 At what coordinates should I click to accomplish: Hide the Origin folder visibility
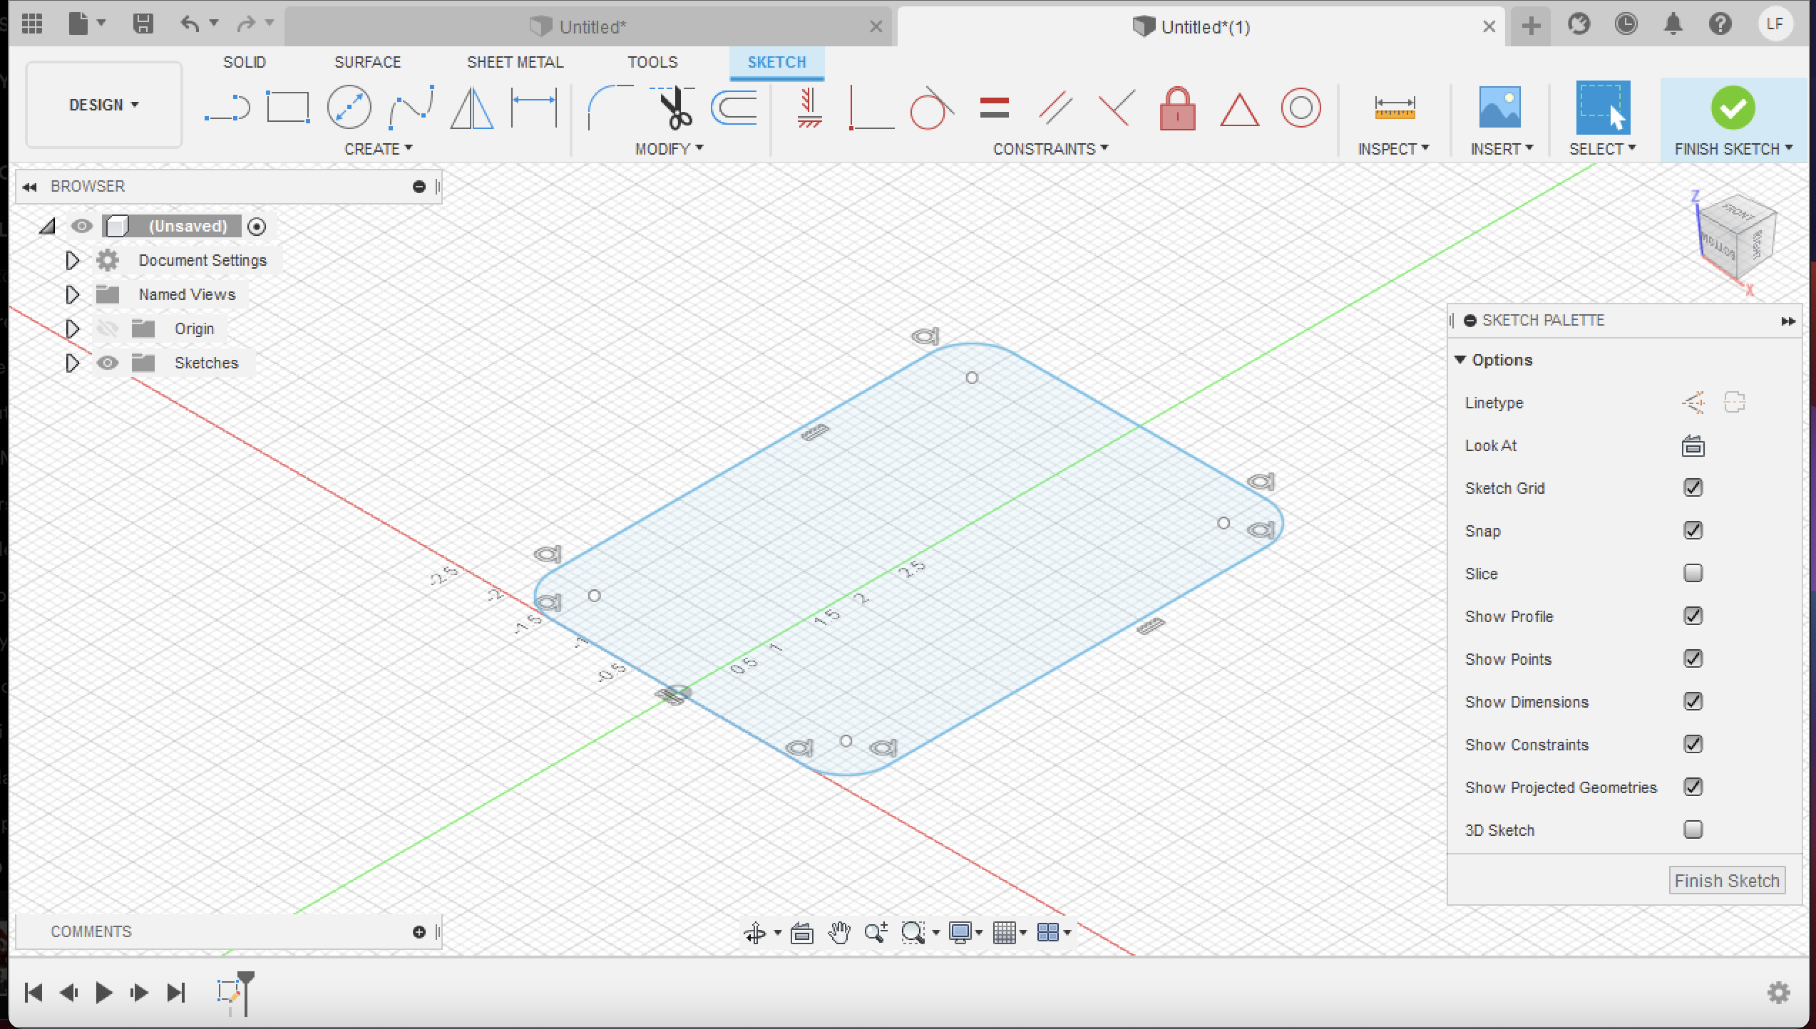(107, 329)
